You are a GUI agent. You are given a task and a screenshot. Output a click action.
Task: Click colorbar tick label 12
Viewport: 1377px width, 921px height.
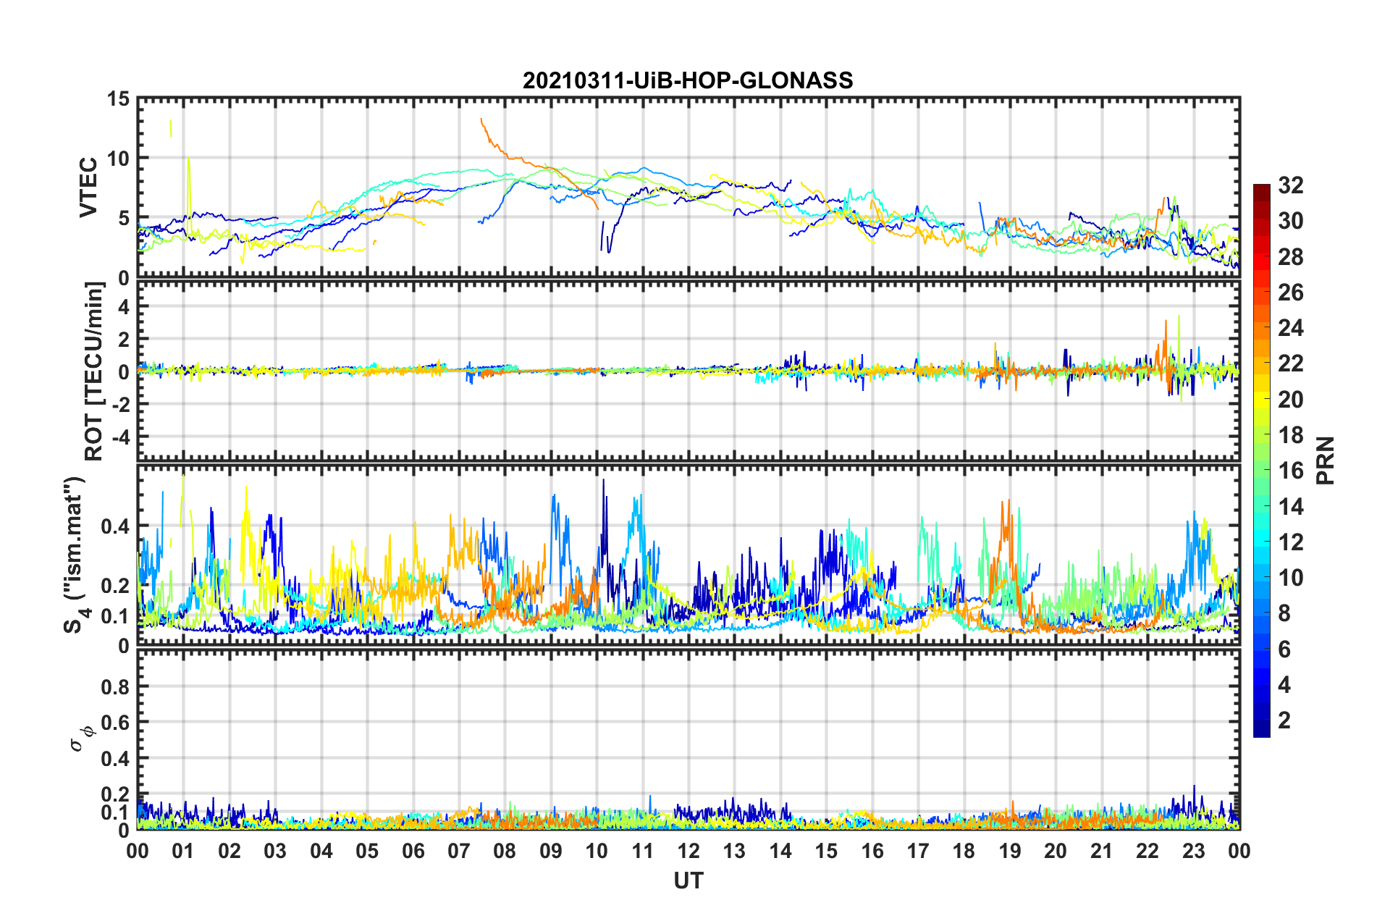pos(1290,542)
